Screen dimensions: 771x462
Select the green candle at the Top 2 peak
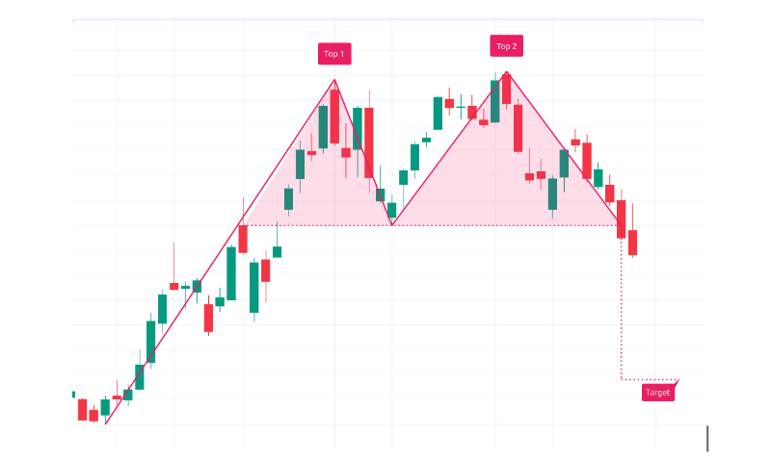495,100
